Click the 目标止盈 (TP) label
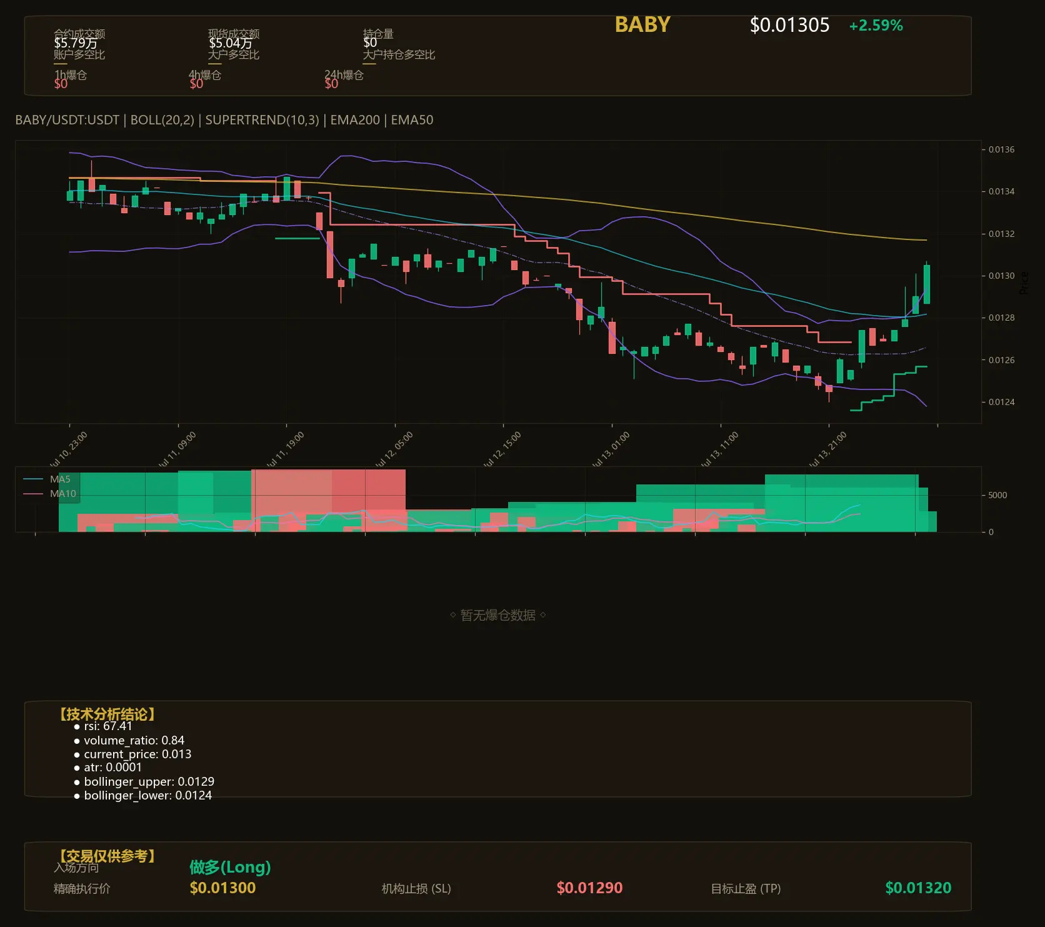Viewport: 1045px width, 927px height. pos(746,889)
